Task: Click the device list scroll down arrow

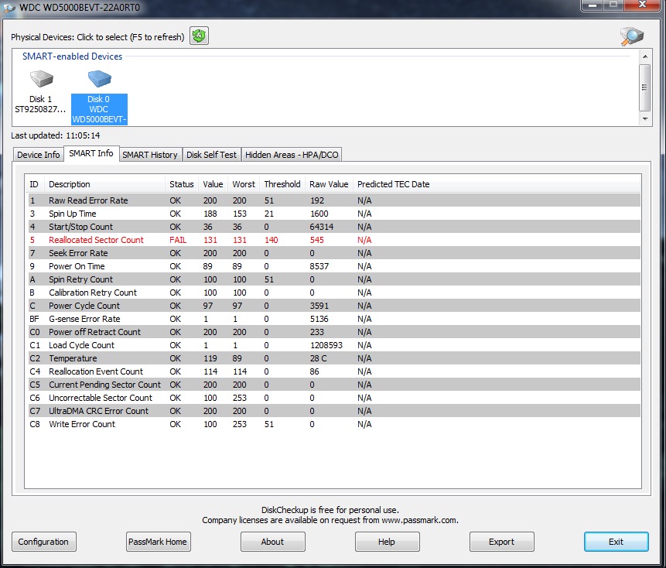Action: (645, 119)
